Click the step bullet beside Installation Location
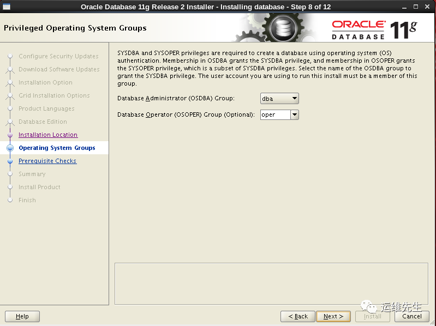Viewport: 436px width, 326px height. [x=10, y=135]
